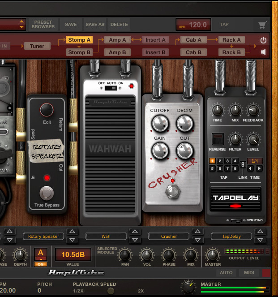
Task: Click the DELETE preset button
Action: [x=119, y=25]
